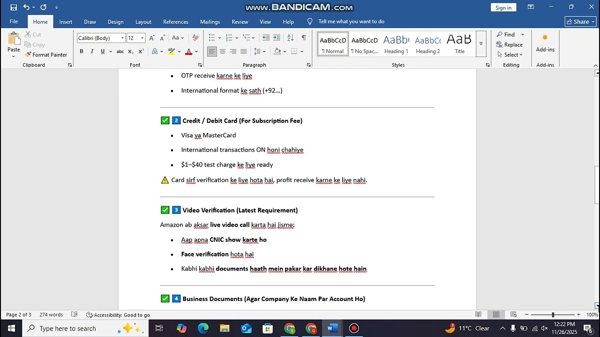Increase font size with Grow Font
The width and height of the screenshot is (600, 337).
(152, 38)
